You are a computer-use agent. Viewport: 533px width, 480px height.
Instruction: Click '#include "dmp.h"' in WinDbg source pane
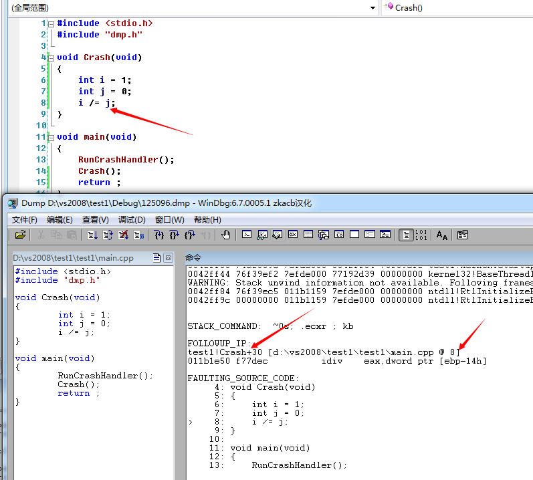coord(58,280)
